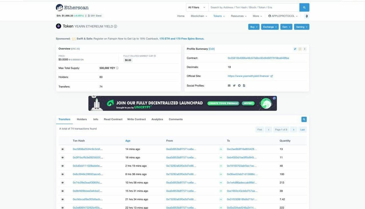Viewport: 365px width, 209px height.
Task: Open the Write Contract tab
Action: pyautogui.click(x=137, y=119)
